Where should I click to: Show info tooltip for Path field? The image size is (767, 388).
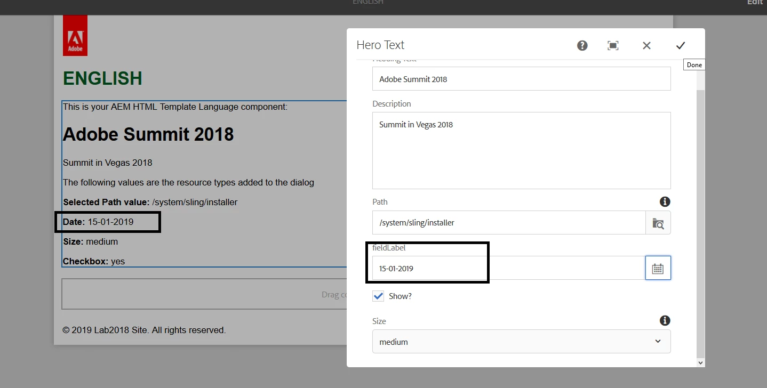pyautogui.click(x=665, y=201)
